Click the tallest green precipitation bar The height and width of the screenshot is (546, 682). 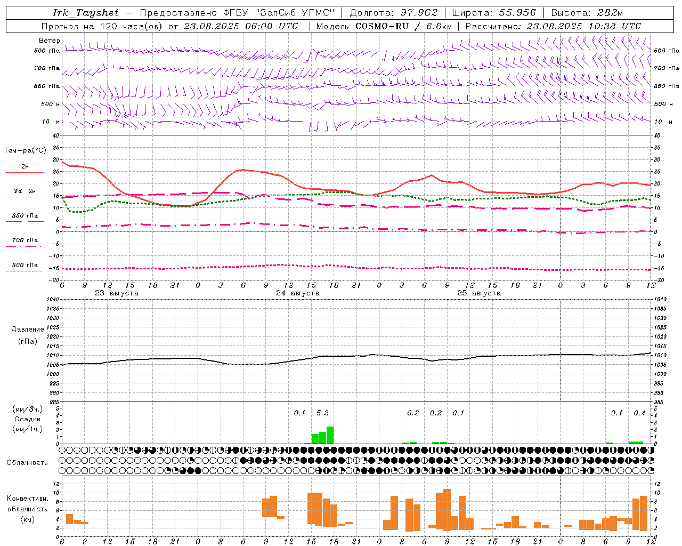pos(330,435)
